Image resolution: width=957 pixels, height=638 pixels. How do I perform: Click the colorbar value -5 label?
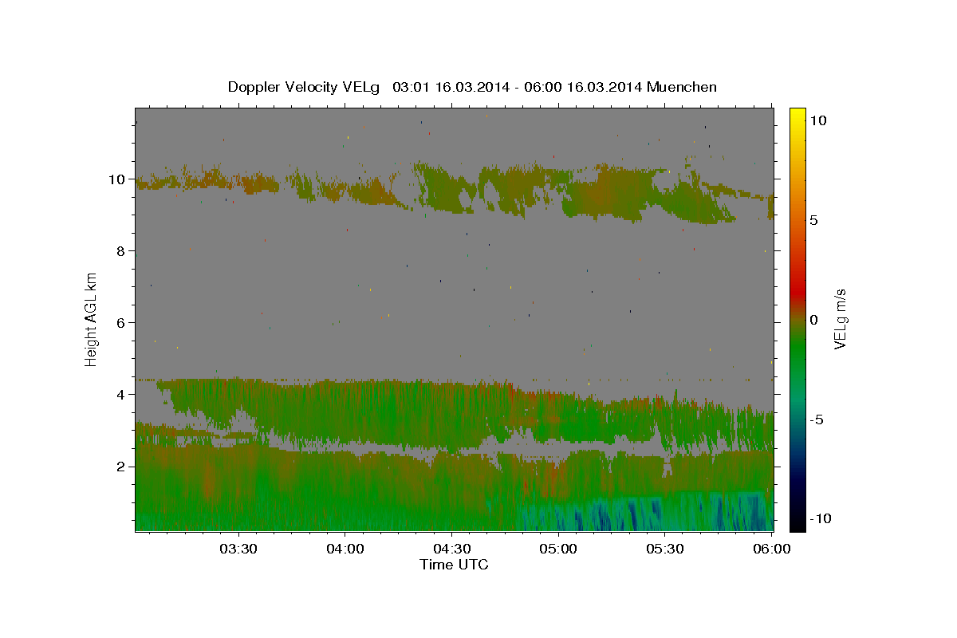coord(817,419)
